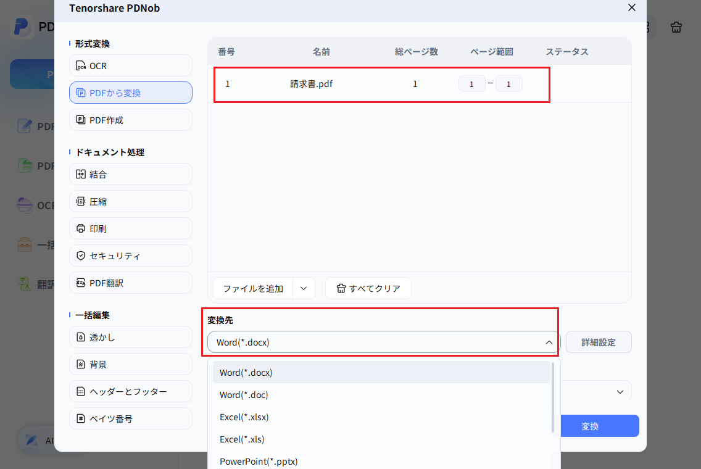Click the 圧縮 compress icon
The height and width of the screenshot is (469, 701).
tap(80, 201)
